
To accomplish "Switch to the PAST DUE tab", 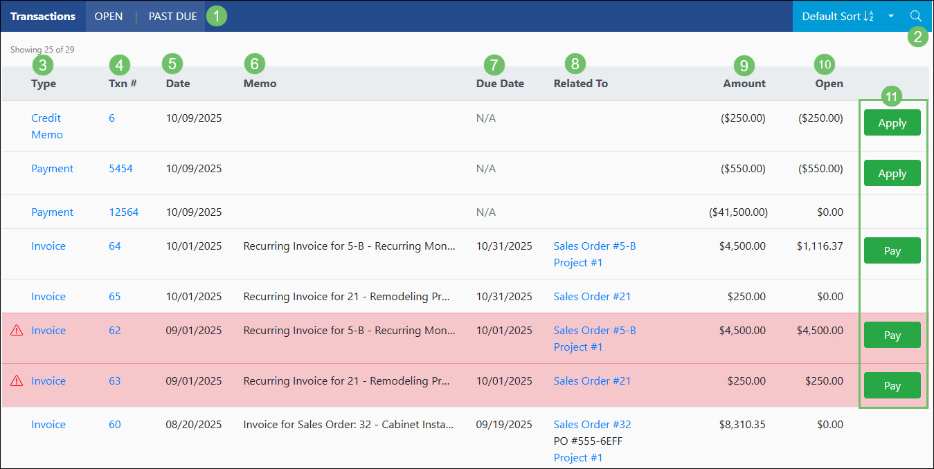I will pos(172,16).
